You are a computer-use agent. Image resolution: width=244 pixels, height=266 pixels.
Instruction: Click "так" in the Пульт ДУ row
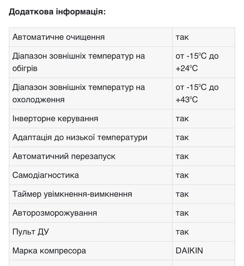182,232
